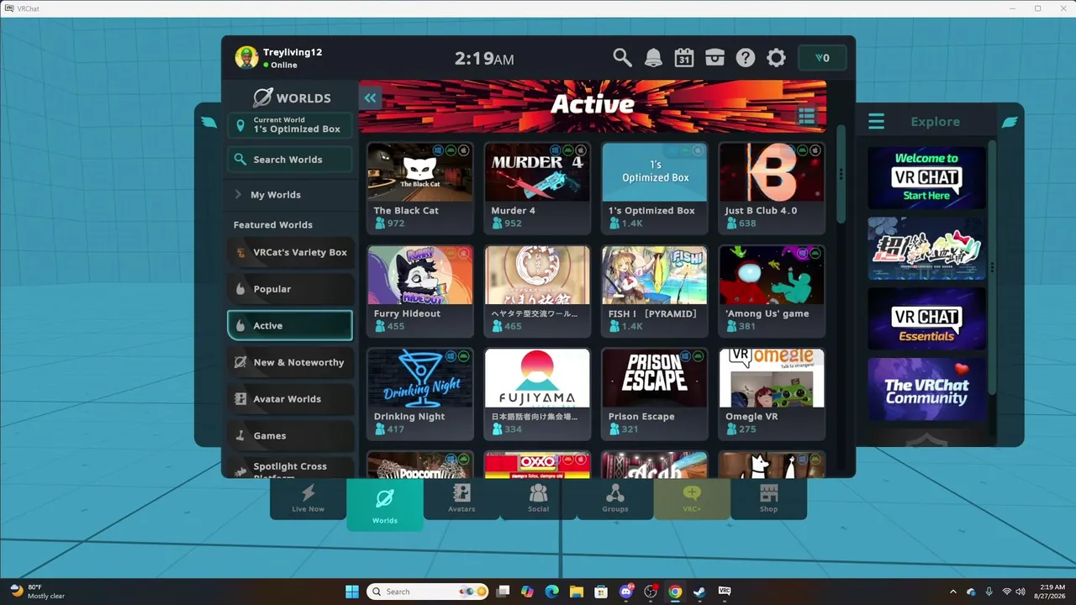
Task: Open the Just B Club 4.0 world
Action: click(772, 188)
